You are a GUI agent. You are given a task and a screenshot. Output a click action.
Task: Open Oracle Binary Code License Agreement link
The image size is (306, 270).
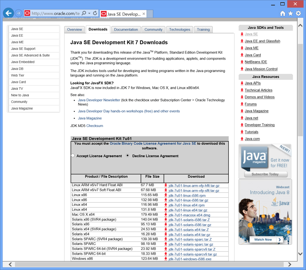coord(153,143)
